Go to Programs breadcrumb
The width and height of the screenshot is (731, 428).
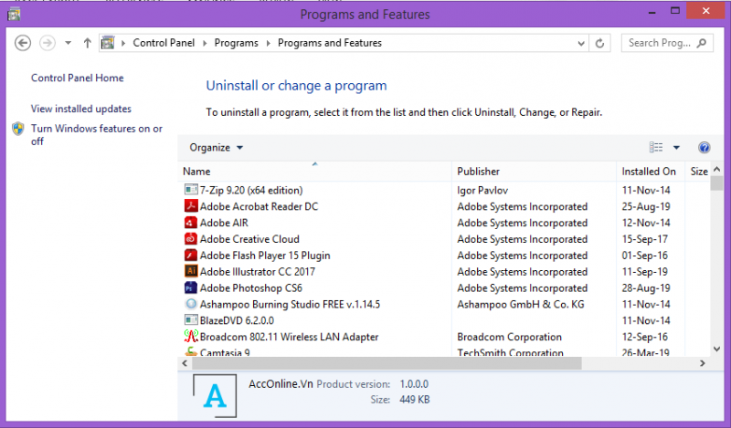(237, 43)
